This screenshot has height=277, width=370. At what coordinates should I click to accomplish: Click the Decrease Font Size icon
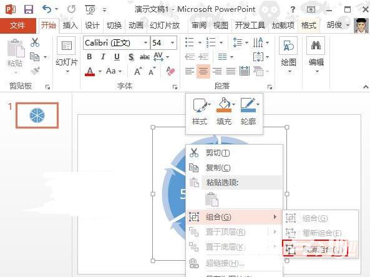click(x=152, y=71)
